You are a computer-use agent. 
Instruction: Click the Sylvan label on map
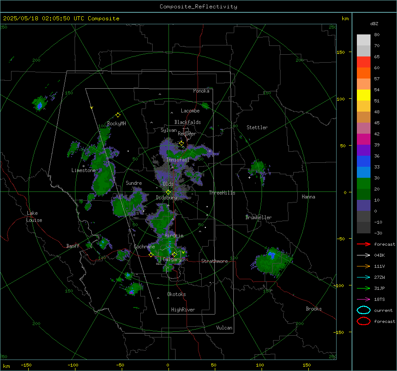tap(169, 130)
